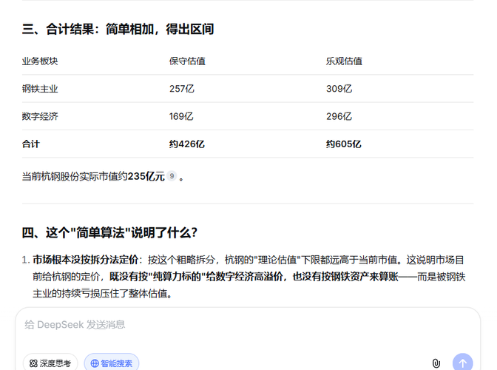Click the 309亿 table cell
The width and height of the screenshot is (497, 370).
click(339, 89)
